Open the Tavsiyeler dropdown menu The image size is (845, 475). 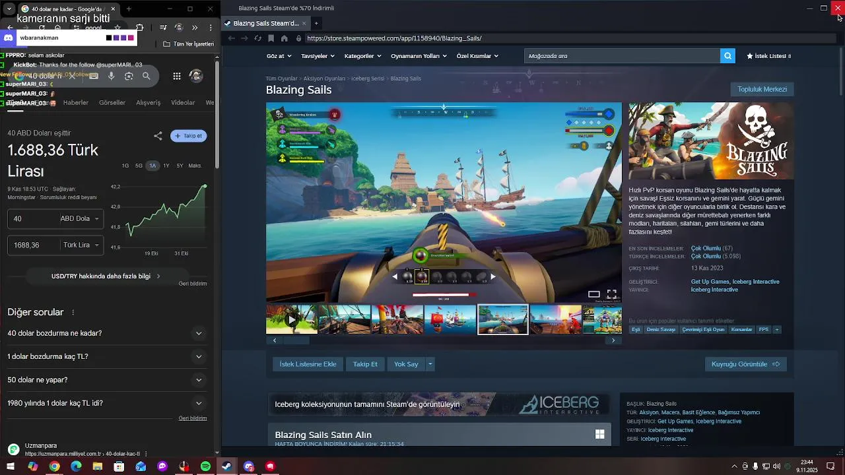coord(318,56)
